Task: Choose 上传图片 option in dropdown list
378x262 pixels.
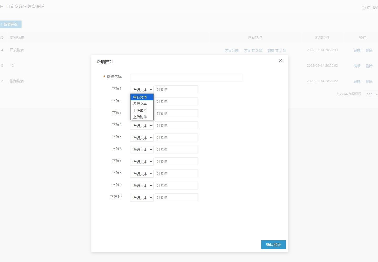Action: 140,110
